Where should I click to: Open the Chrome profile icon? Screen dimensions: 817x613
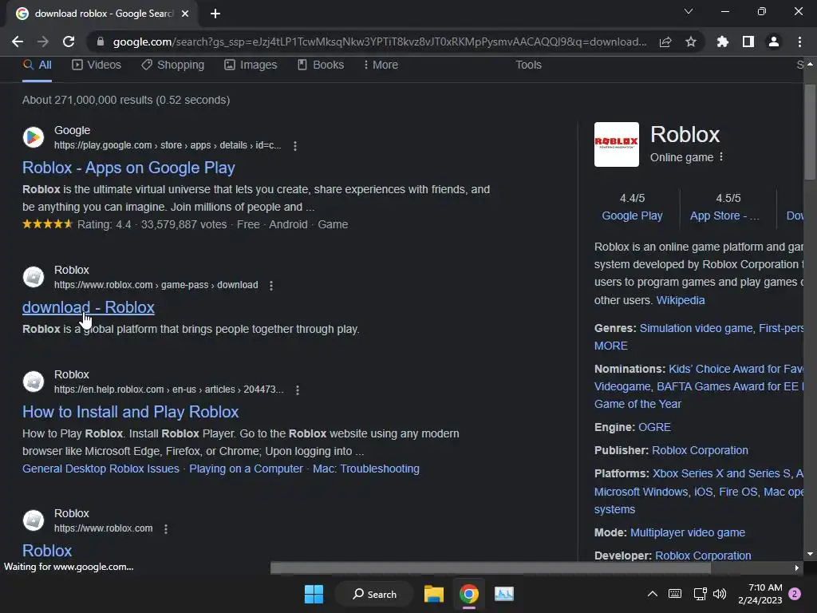tap(774, 42)
